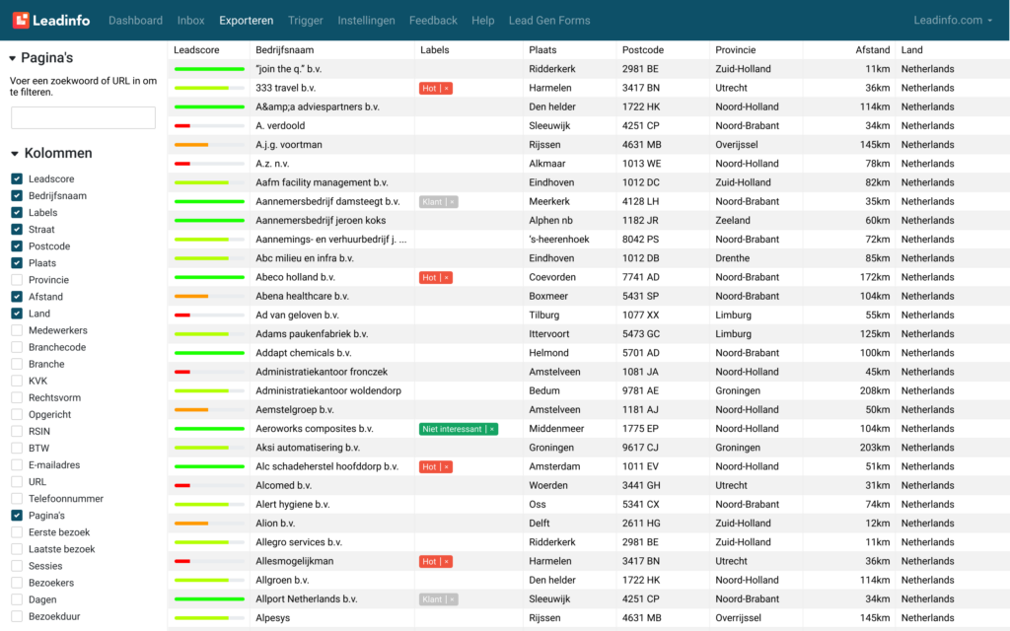Uncheck the Bedrijfsnaam column checkbox
The height and width of the screenshot is (631, 1010).
coord(17,196)
